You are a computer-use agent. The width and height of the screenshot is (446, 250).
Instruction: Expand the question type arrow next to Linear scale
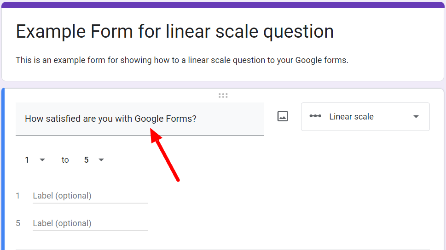416,117
